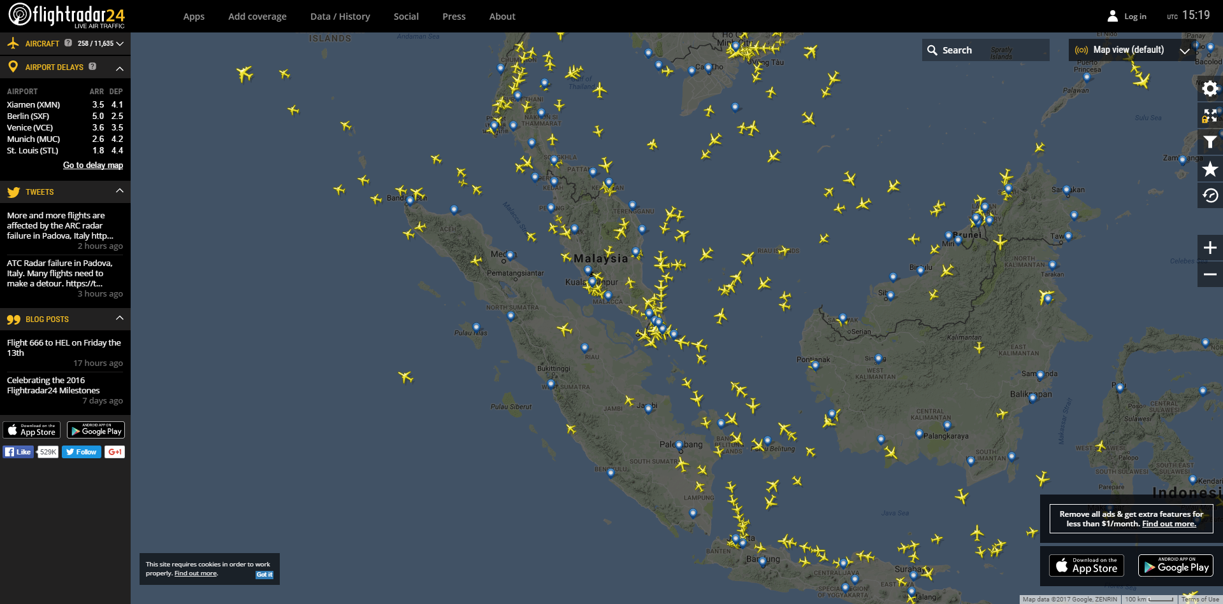The image size is (1223, 604).
Task: Zoom in with the plus button
Action: tap(1210, 248)
